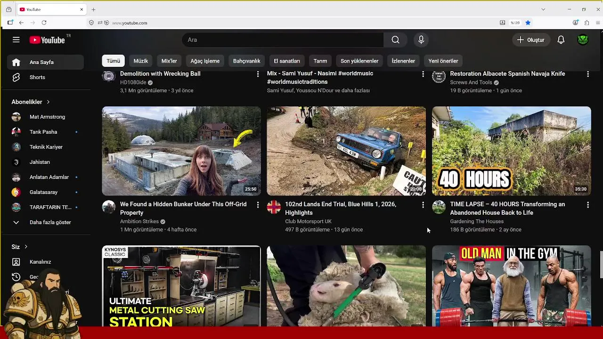
Task: Open Teknik Kariyer subscription channel
Action: [x=45, y=147]
